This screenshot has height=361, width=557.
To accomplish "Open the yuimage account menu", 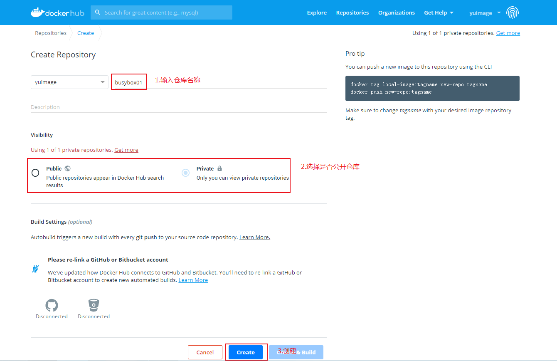I will click(485, 13).
